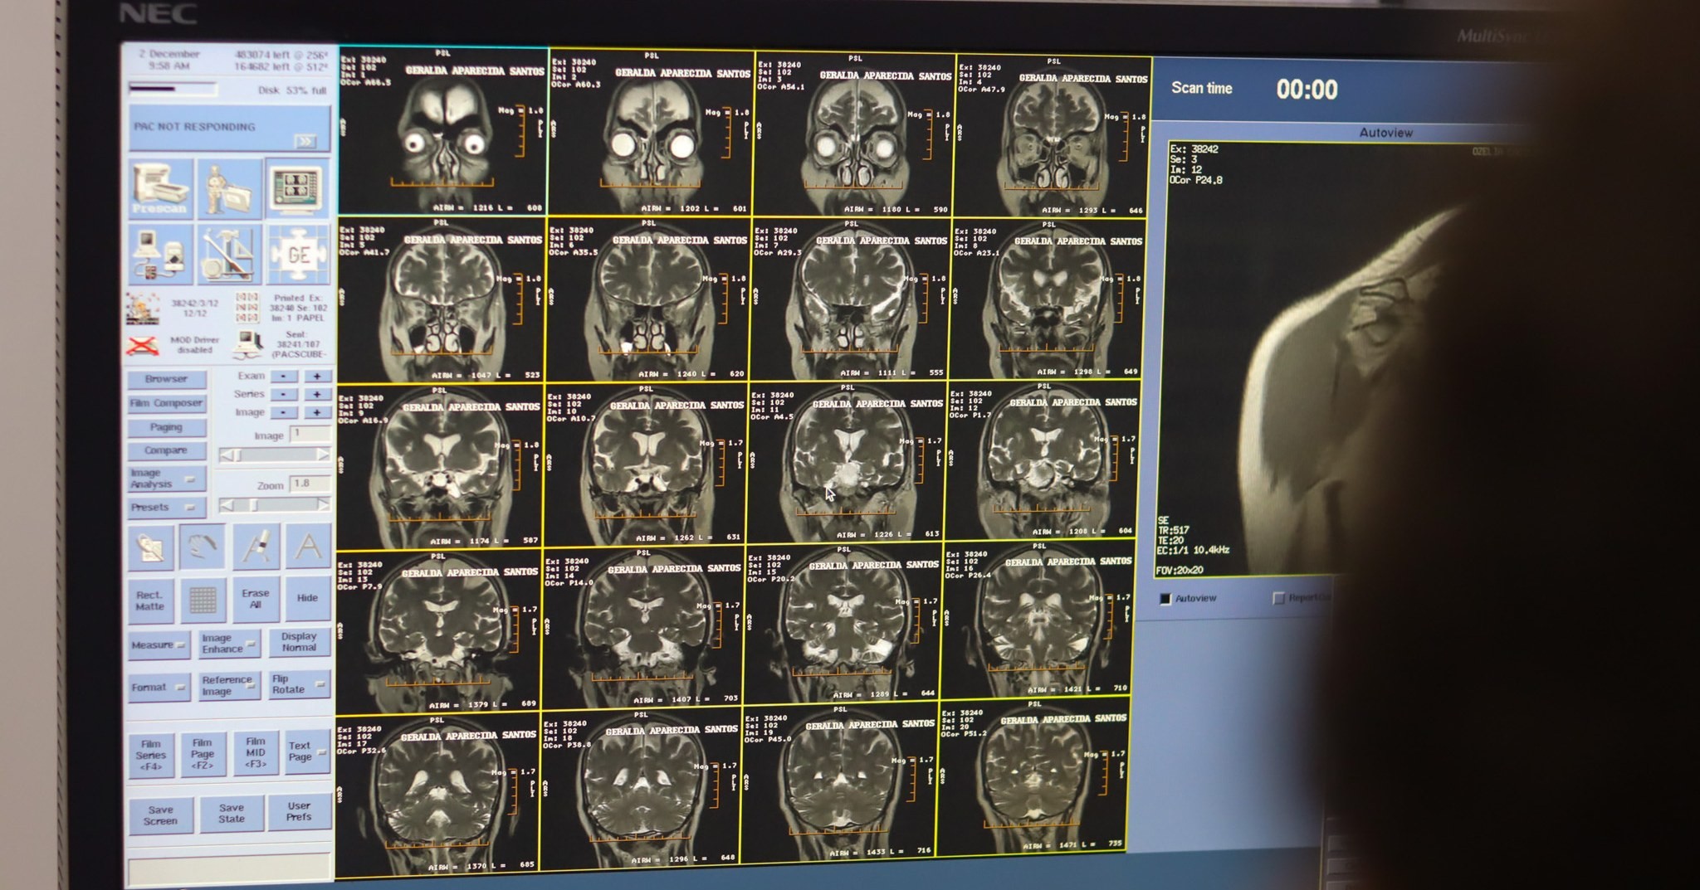Select MRI slice Im 6 OCor A35.5
This screenshot has width=1700, height=890.
tap(648, 299)
